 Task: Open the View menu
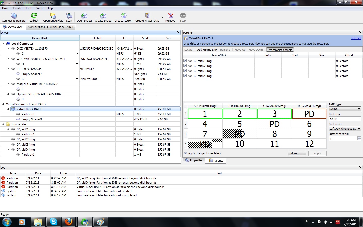point(40,8)
